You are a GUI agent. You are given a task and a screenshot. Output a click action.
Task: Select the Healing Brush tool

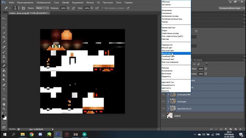[4, 47]
